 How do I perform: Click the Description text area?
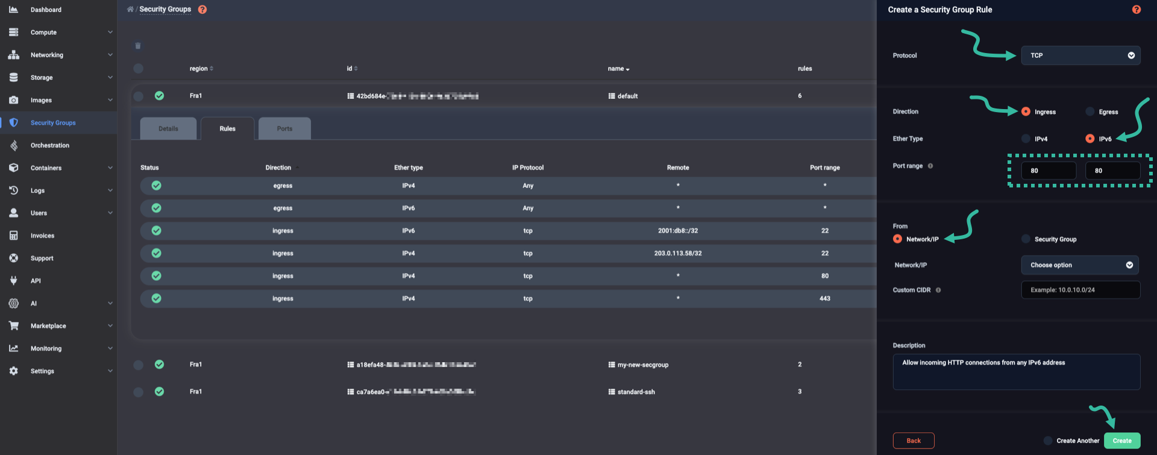point(1017,372)
